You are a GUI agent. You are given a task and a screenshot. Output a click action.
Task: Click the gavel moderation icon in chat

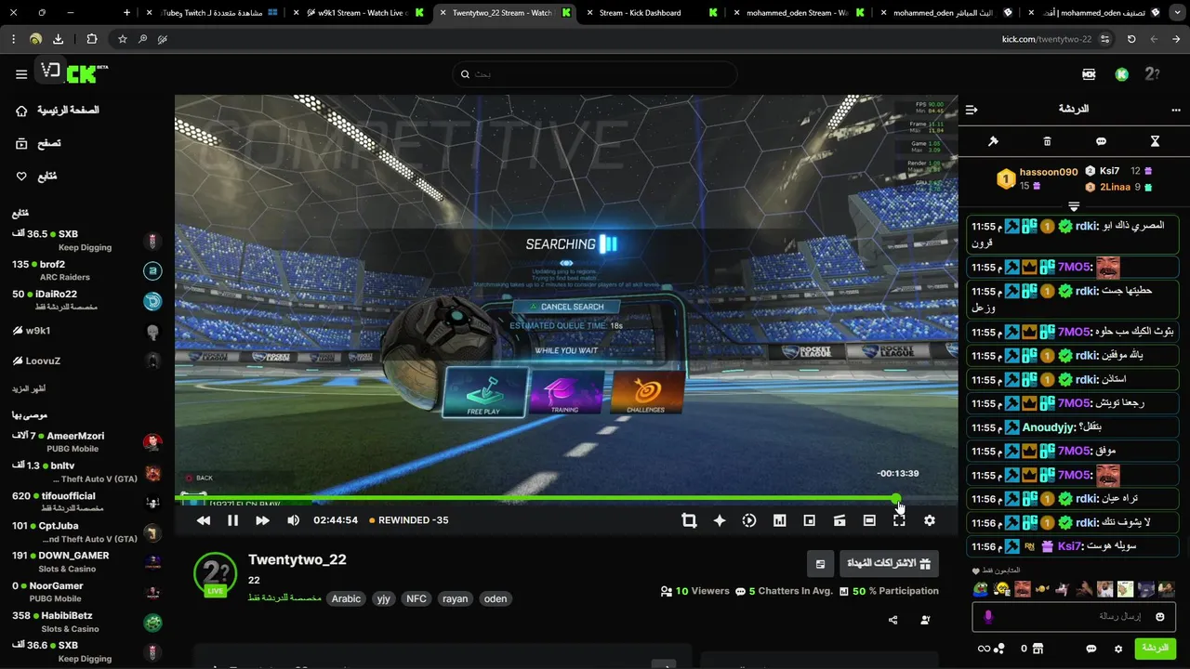tap(993, 141)
